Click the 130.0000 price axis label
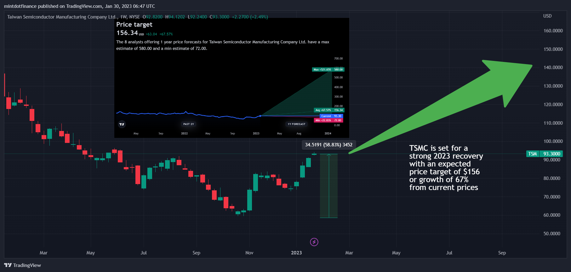 click(553, 86)
